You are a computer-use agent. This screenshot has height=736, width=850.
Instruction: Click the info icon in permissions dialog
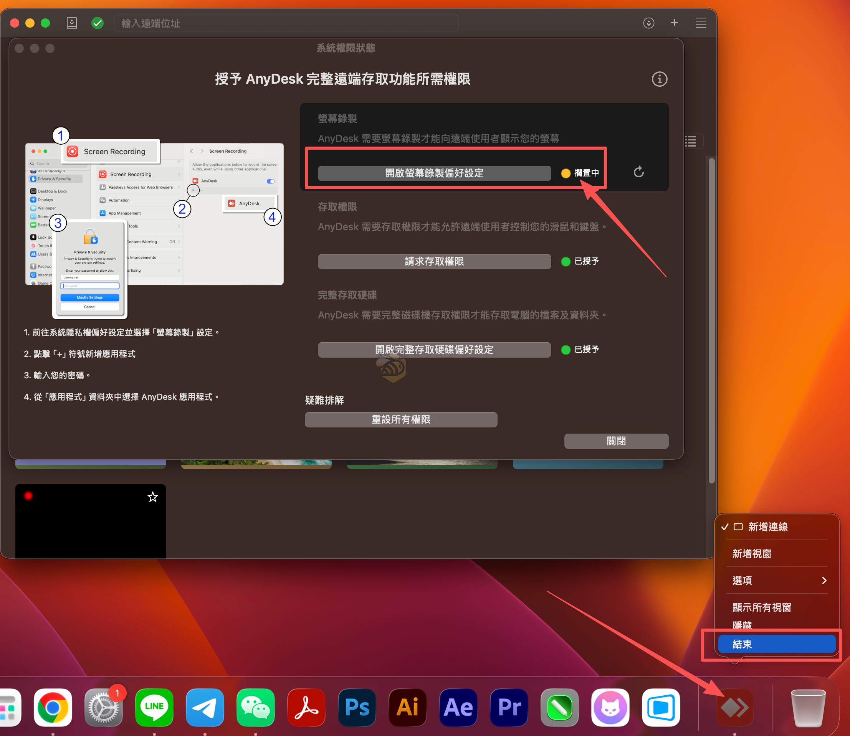[659, 79]
